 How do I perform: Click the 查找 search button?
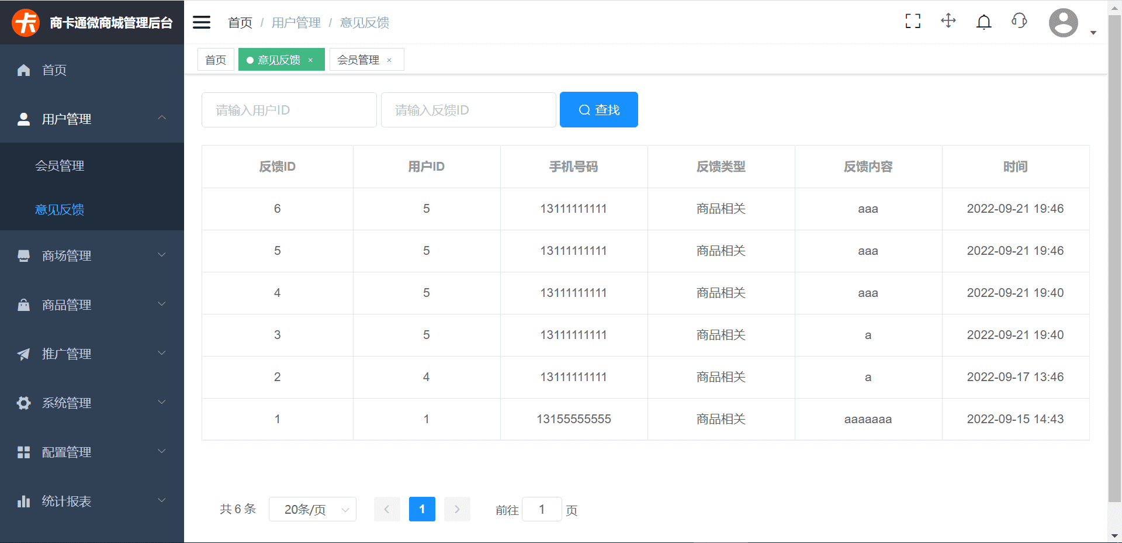pos(598,109)
